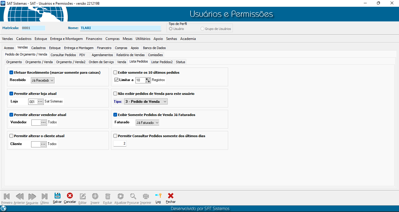This screenshot has height=212, width=399.
Task: Click the Limitar a registros spinner arrows
Action: [x=148, y=80]
